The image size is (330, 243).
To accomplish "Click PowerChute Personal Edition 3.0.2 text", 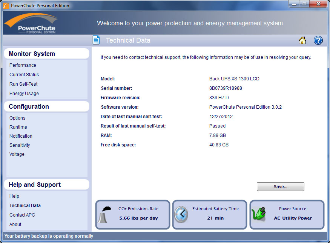I will click(246, 107).
